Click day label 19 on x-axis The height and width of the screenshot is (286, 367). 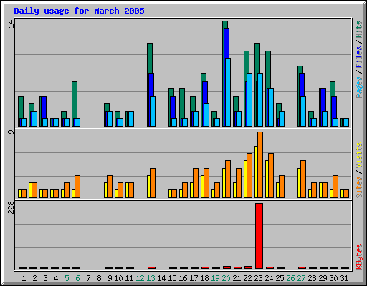[x=215, y=278]
